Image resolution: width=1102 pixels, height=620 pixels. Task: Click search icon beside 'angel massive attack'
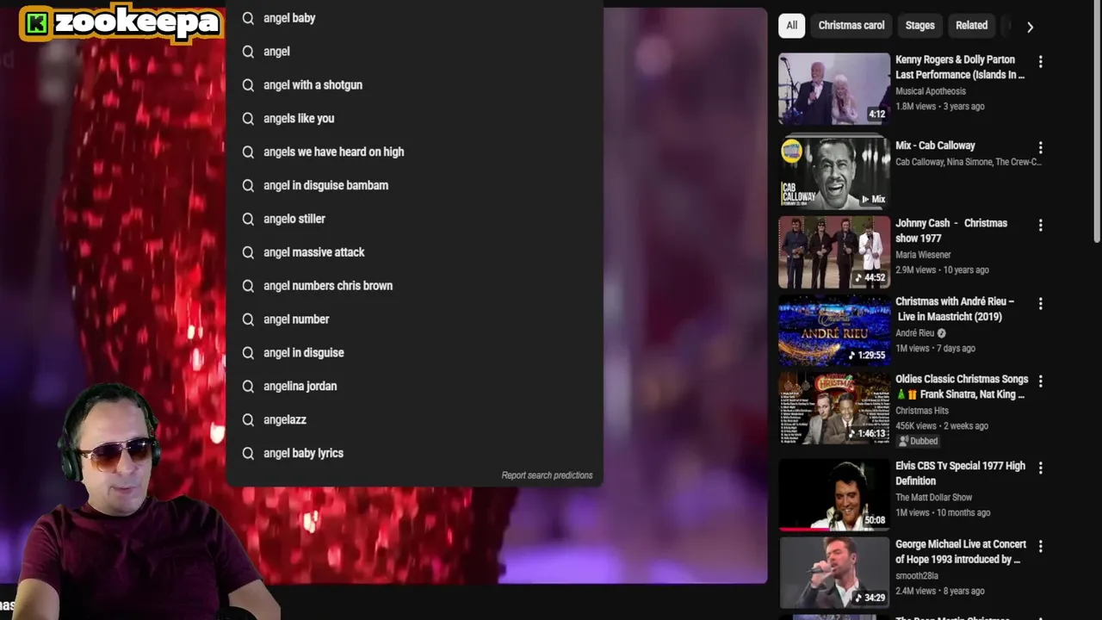(248, 253)
